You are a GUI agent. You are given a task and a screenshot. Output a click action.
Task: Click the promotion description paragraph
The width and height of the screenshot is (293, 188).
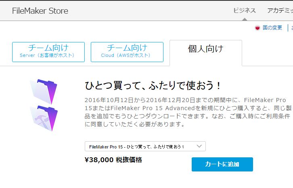point(185,112)
